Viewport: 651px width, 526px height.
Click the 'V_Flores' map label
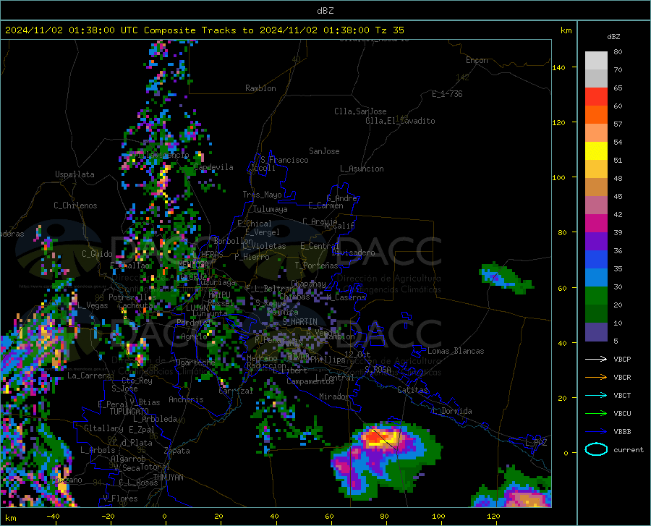click(120, 499)
